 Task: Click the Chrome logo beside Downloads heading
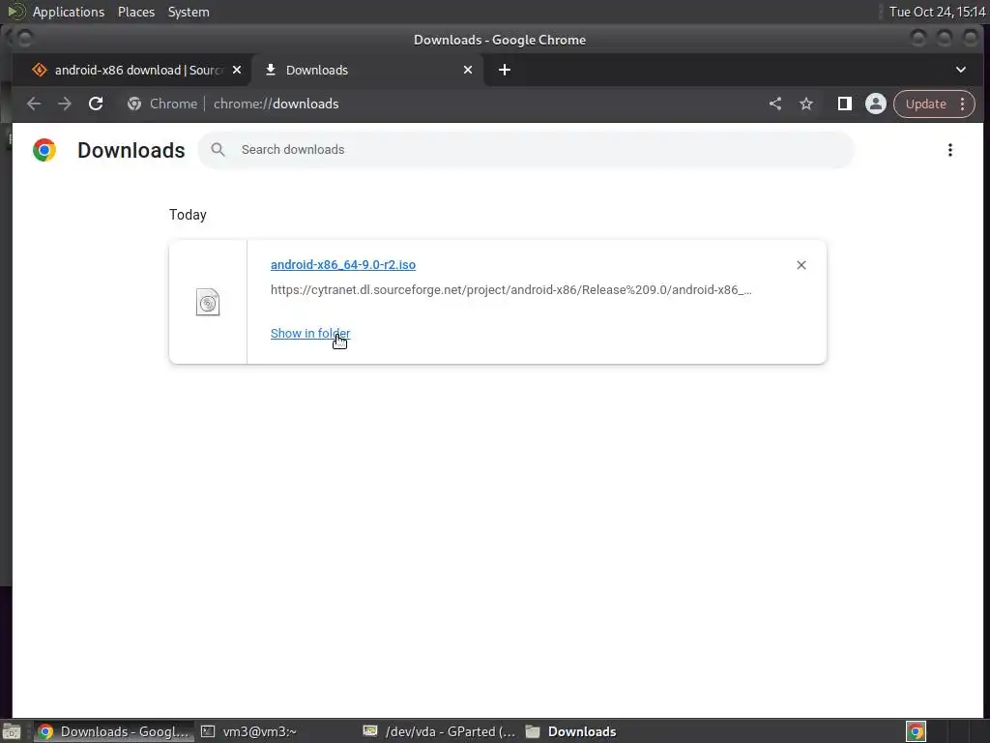click(44, 150)
